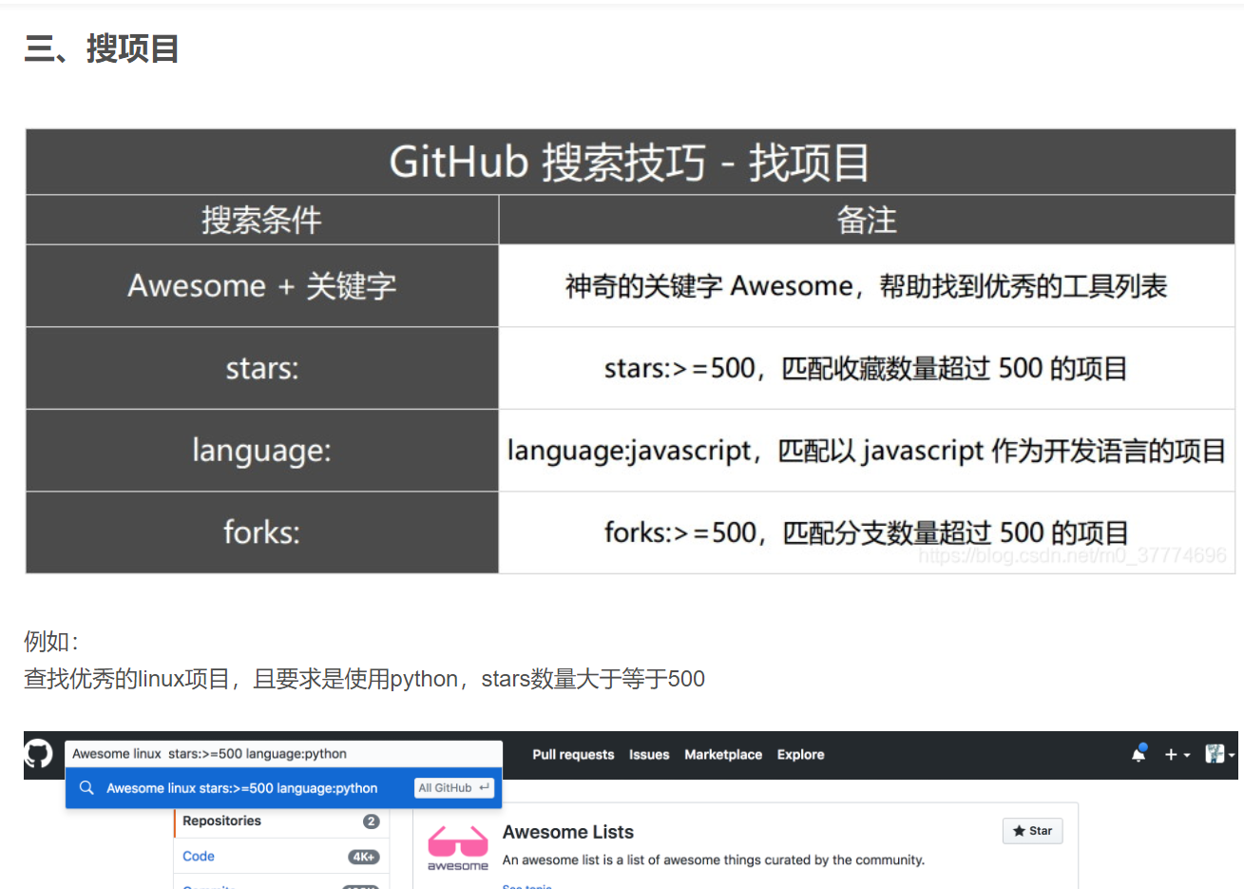Image resolution: width=1244 pixels, height=889 pixels.
Task: Click the awesome list description sentence
Action: [x=713, y=860]
